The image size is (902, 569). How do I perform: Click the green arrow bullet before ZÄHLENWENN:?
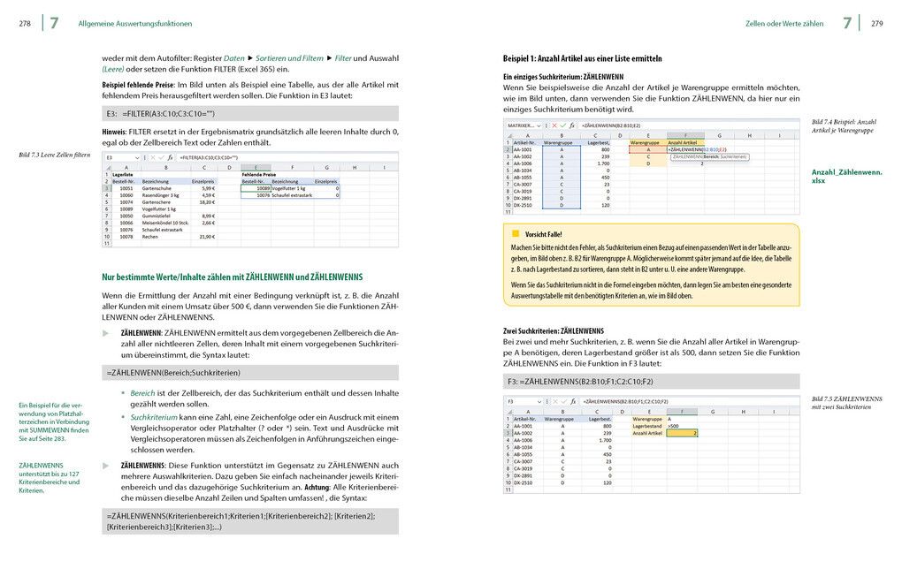(106, 333)
